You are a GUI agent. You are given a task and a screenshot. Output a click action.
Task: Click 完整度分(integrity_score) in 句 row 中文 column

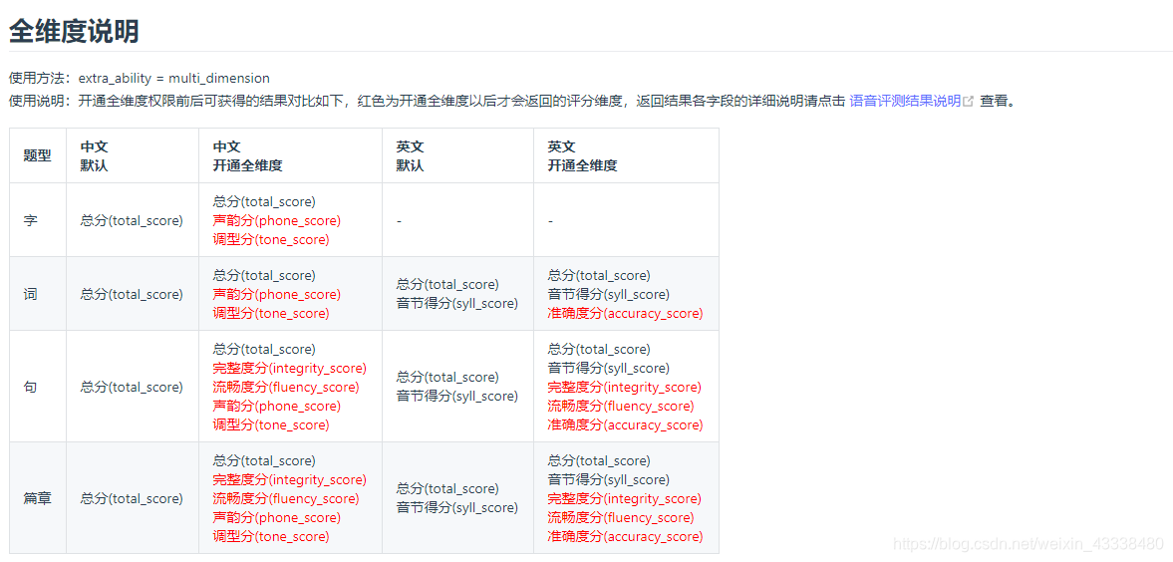pos(289,368)
